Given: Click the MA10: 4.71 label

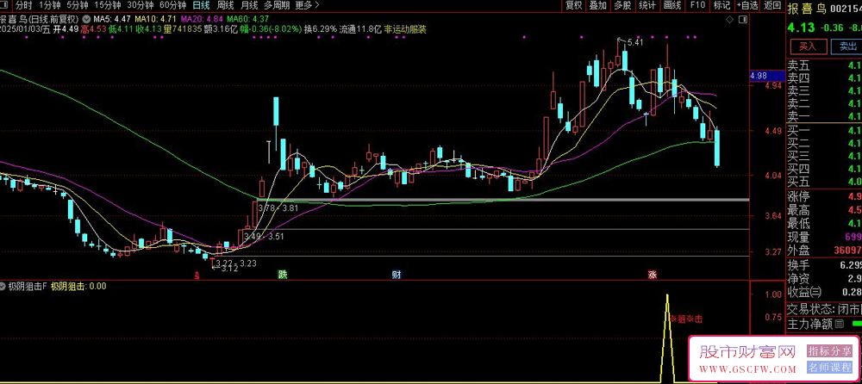Looking at the screenshot, I should point(157,19).
